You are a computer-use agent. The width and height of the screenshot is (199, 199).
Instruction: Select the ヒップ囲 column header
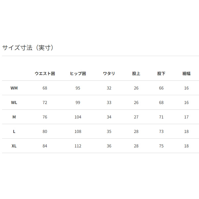tap(78, 74)
